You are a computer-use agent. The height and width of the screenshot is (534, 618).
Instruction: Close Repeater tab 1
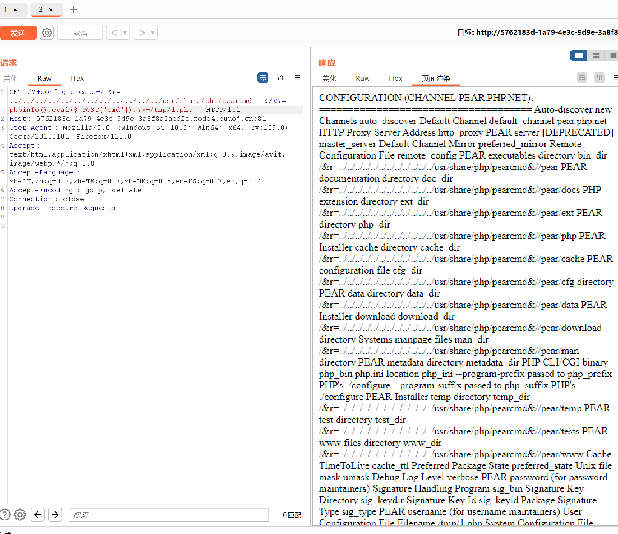tap(15, 10)
